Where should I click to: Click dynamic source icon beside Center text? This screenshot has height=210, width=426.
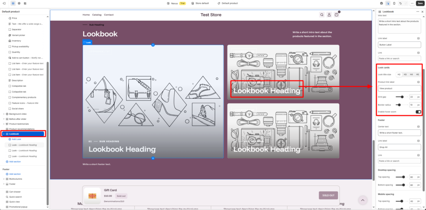pos(419,127)
